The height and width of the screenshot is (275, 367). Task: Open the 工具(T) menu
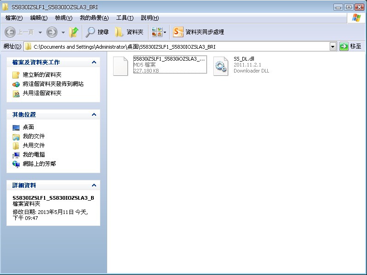[125, 18]
